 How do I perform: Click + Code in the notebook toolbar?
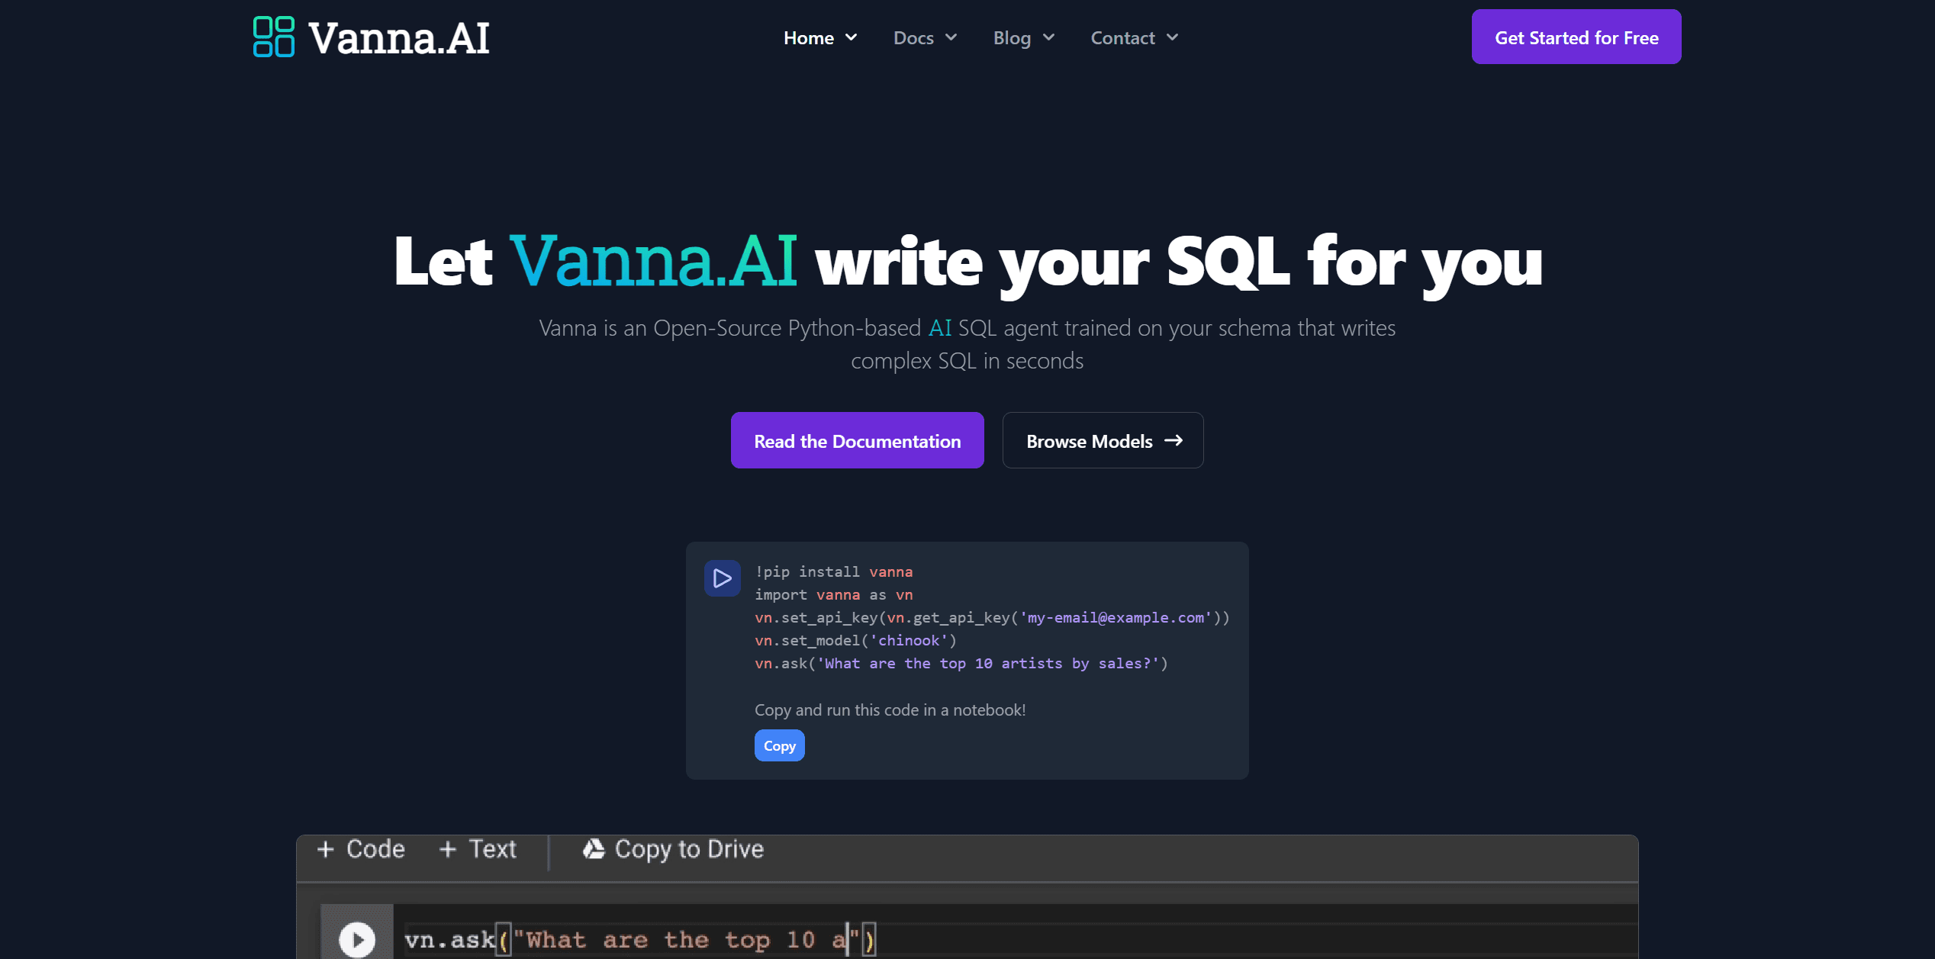point(361,849)
